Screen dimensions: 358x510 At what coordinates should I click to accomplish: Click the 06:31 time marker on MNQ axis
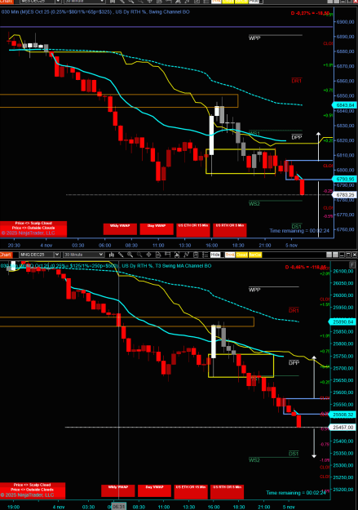[x=118, y=507]
